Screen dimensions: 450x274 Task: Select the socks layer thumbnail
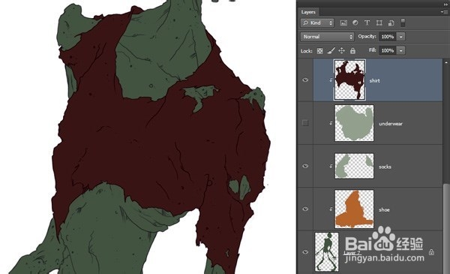[355, 166]
